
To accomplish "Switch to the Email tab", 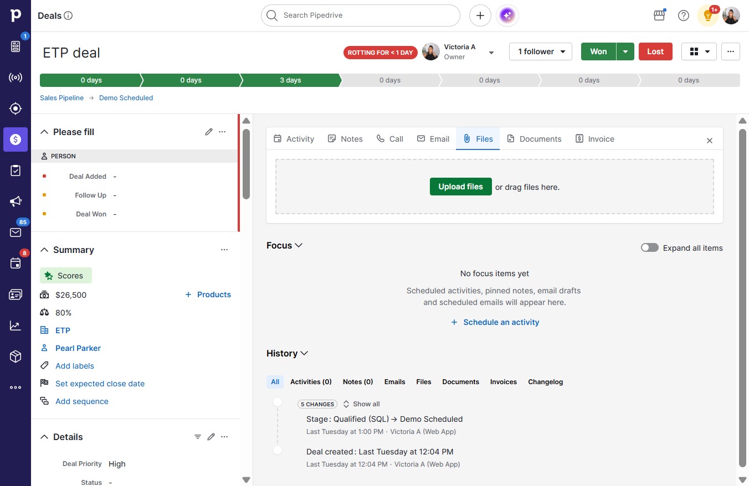I will point(433,139).
